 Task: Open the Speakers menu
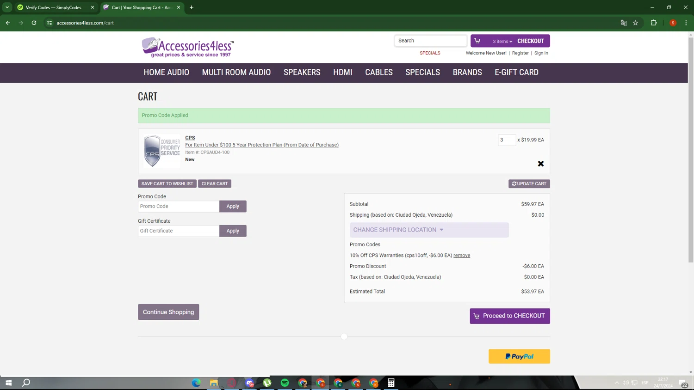pyautogui.click(x=302, y=73)
